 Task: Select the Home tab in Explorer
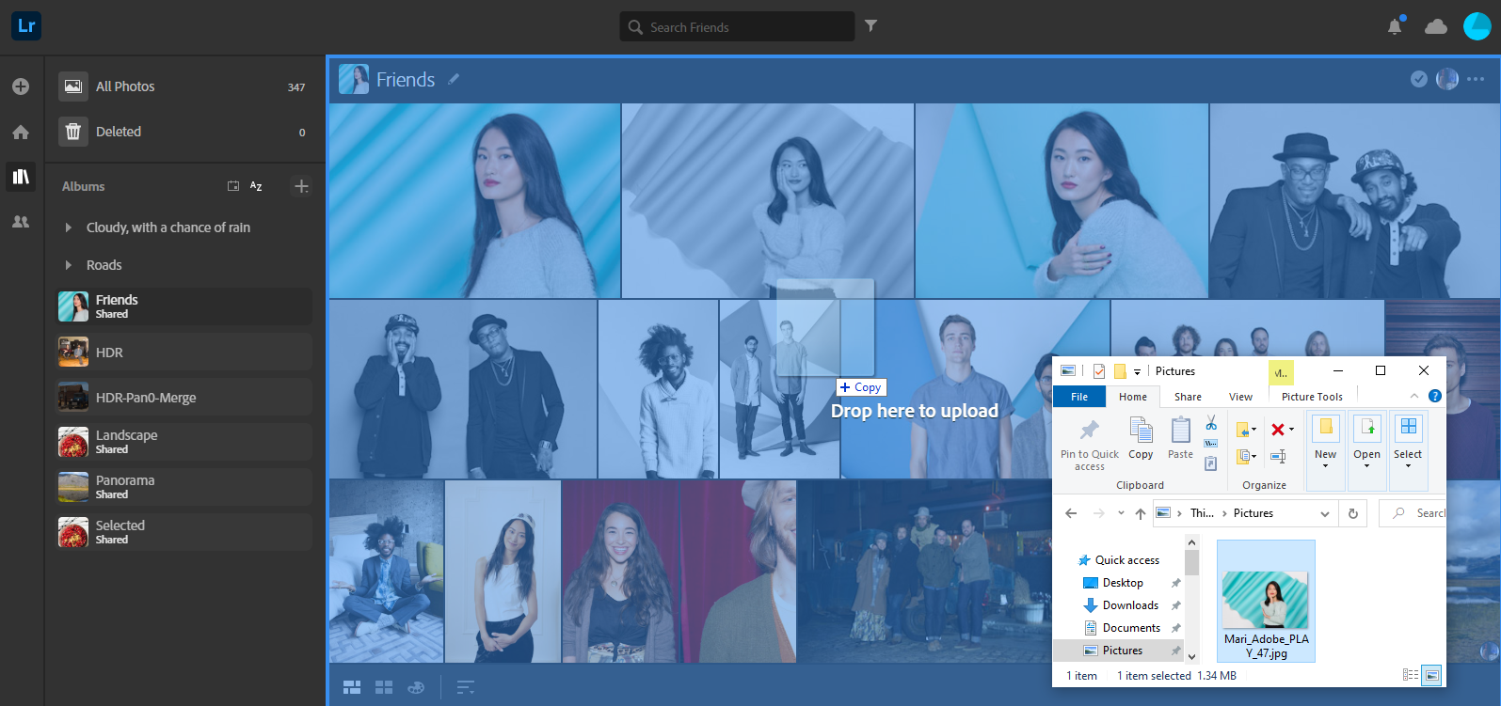(x=1133, y=397)
